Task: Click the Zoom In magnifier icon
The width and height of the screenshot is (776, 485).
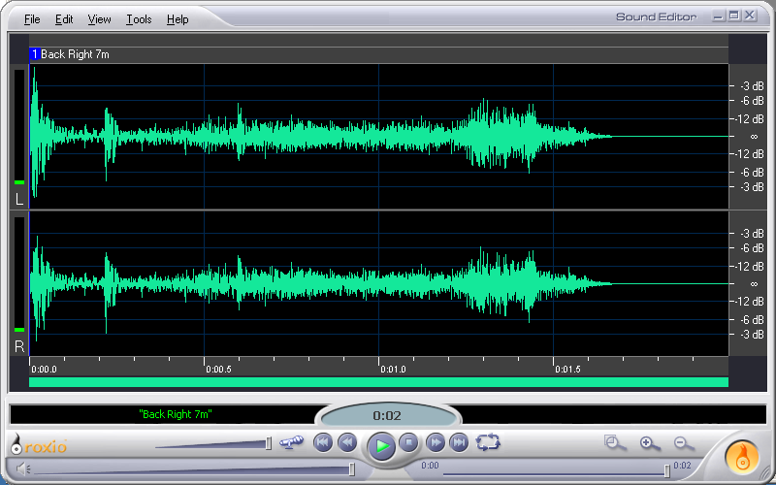Action: pos(649,443)
